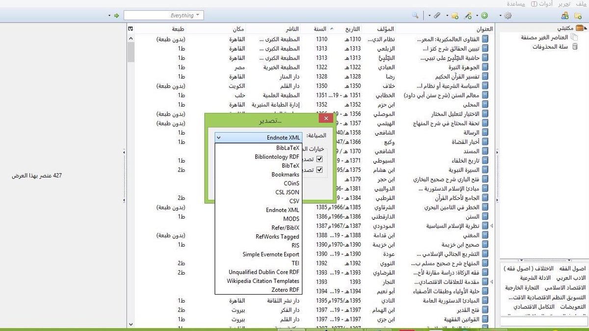
Task: Choose Zotero RDF export format
Action: [285, 290]
